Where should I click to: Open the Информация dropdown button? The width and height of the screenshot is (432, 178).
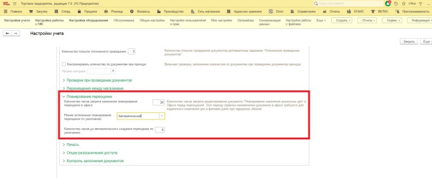click(x=420, y=21)
